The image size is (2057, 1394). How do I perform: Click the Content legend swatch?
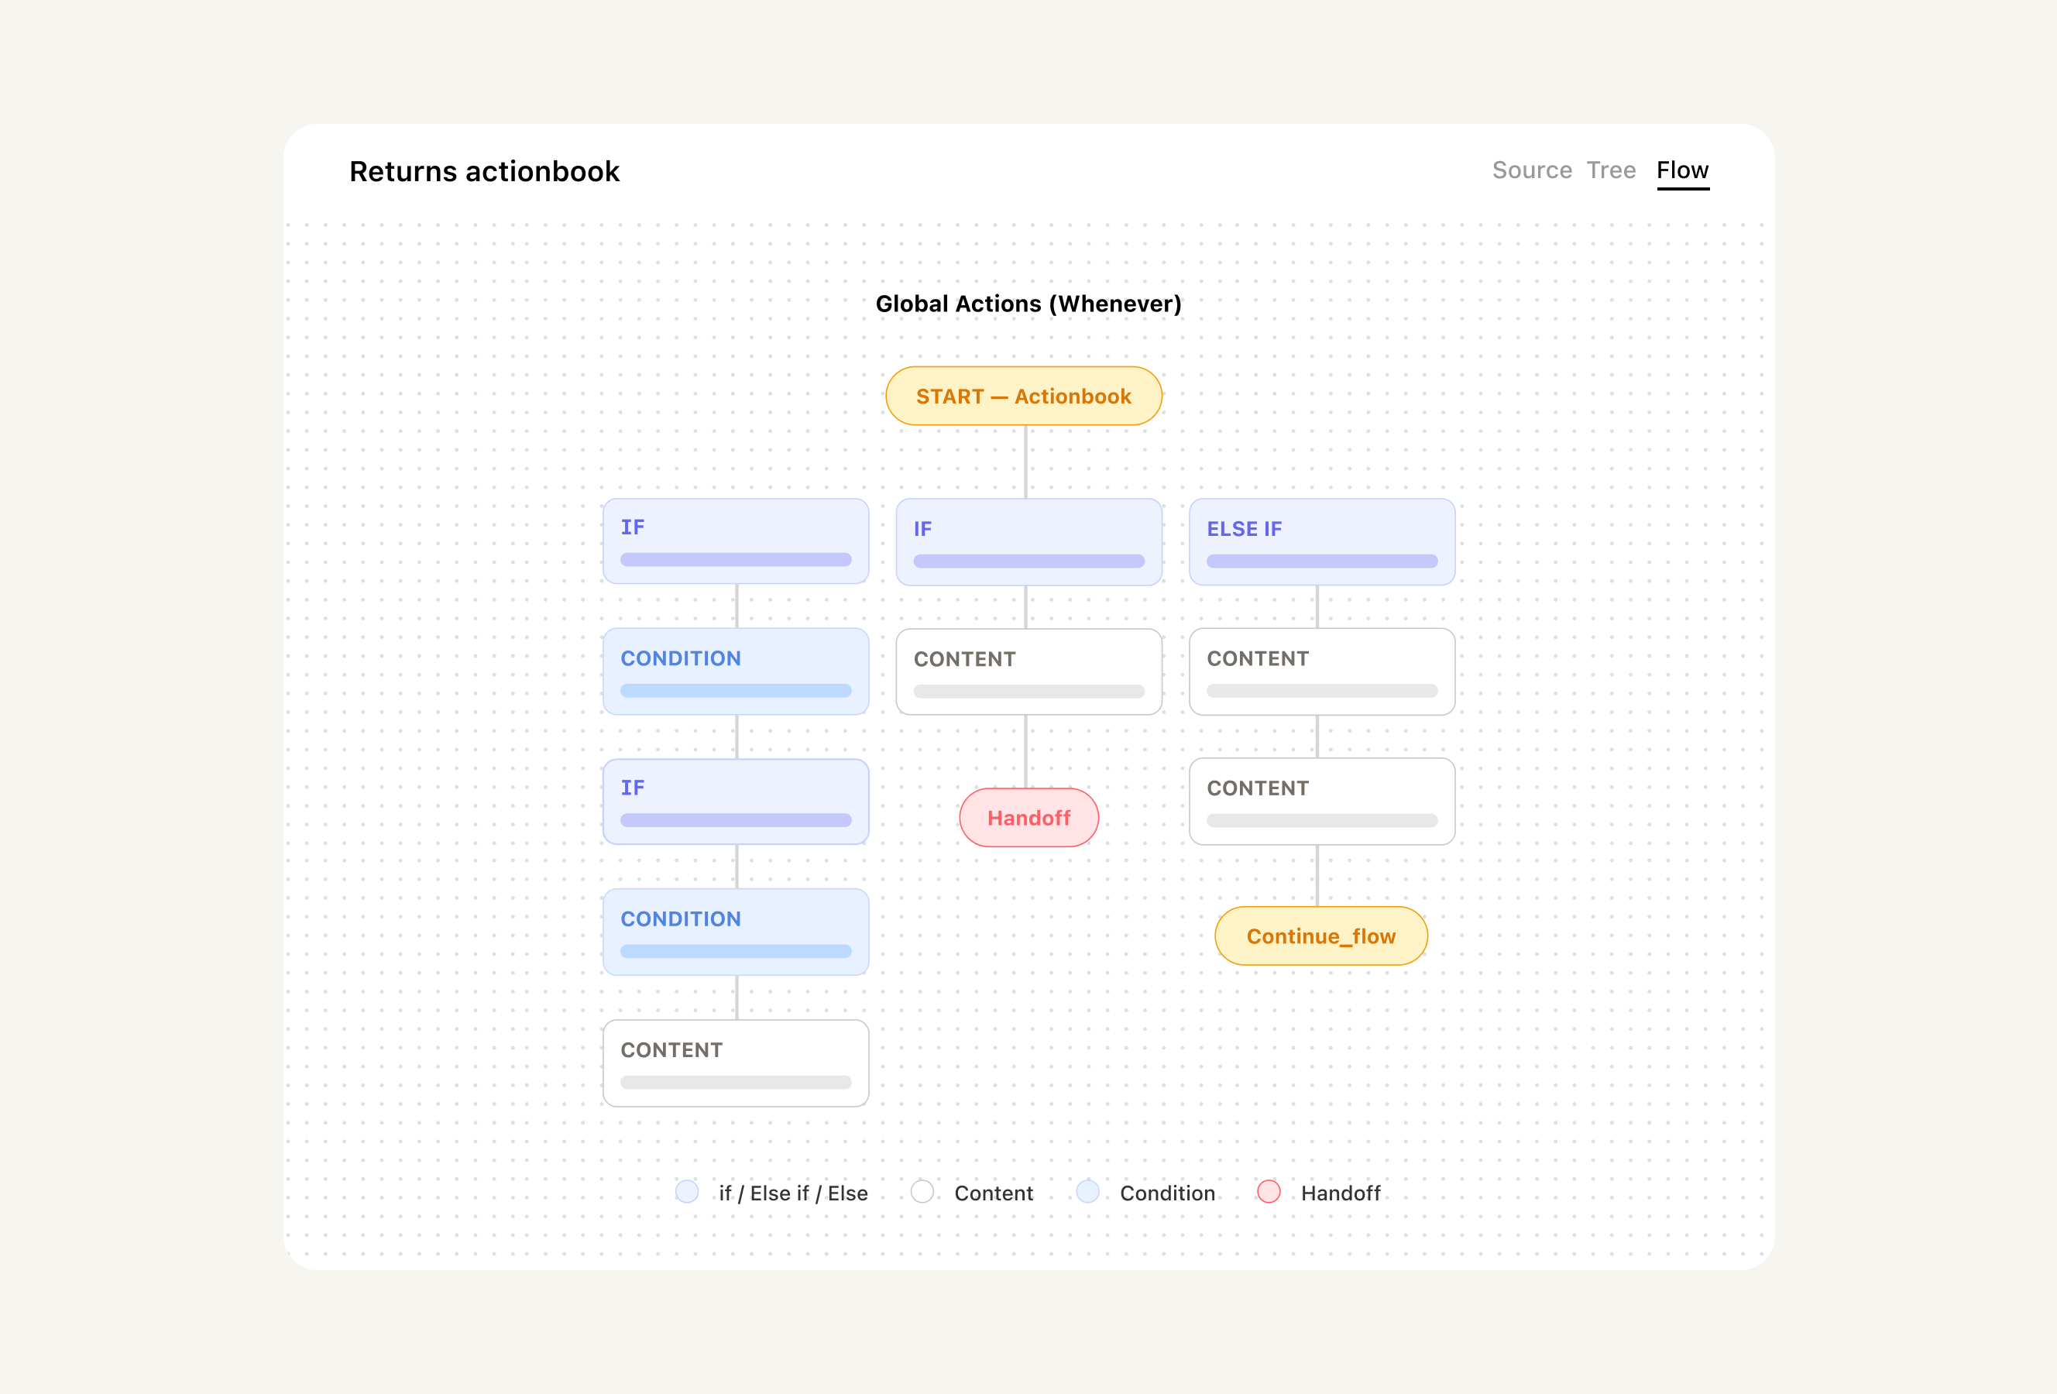(922, 1191)
